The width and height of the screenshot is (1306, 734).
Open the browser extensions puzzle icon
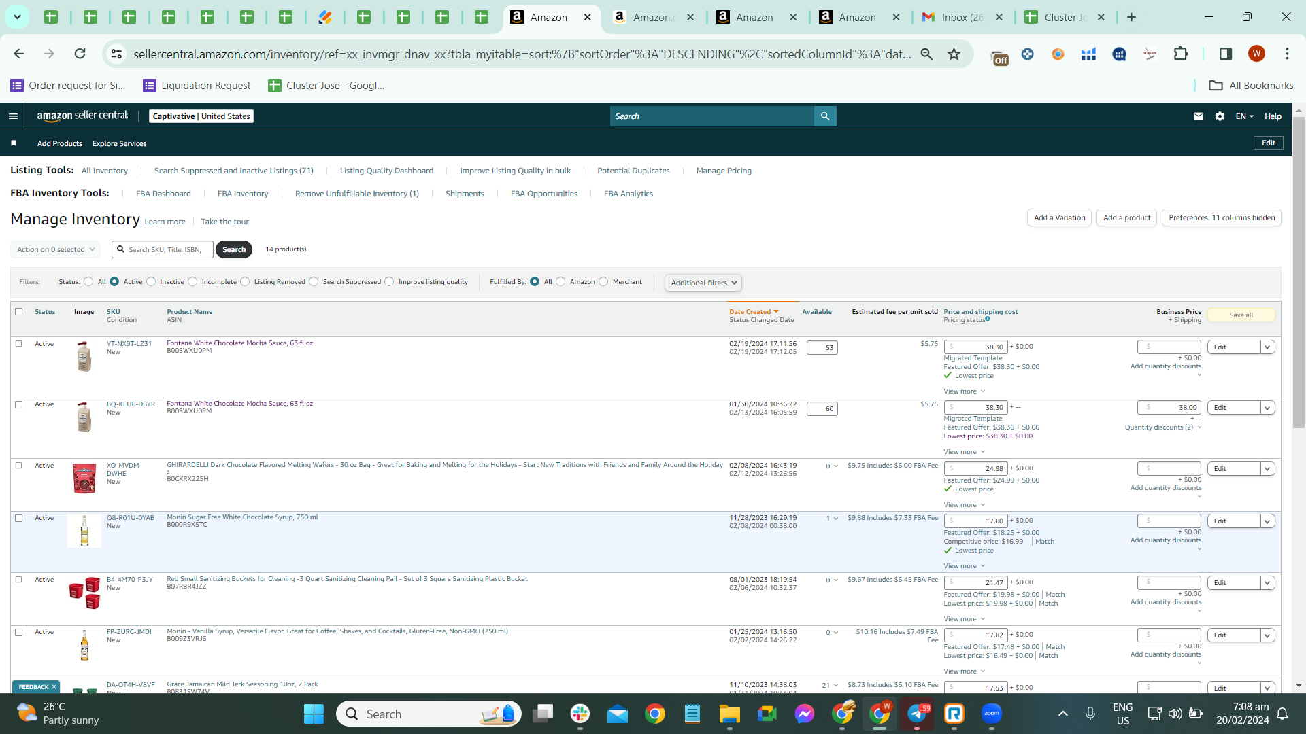tap(1181, 54)
